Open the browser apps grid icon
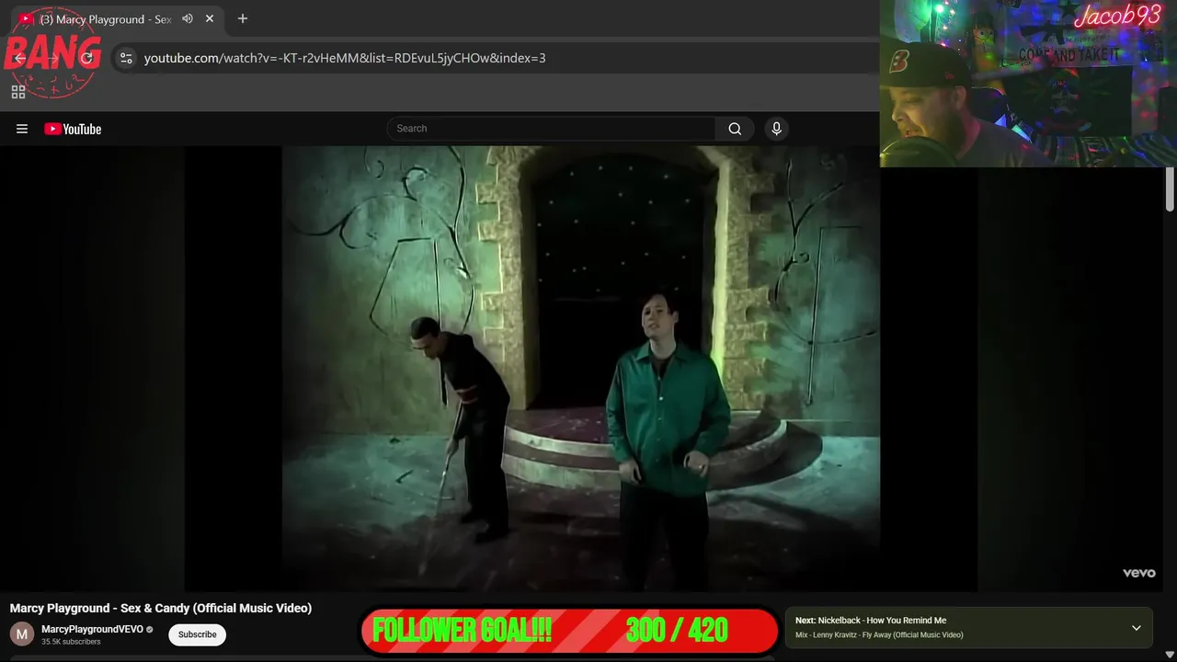 18,92
